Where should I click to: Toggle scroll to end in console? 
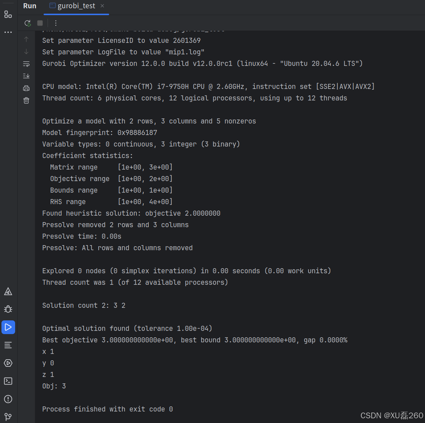click(26, 76)
